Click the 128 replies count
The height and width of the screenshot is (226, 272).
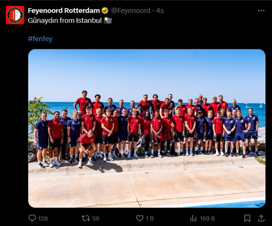tap(43, 218)
